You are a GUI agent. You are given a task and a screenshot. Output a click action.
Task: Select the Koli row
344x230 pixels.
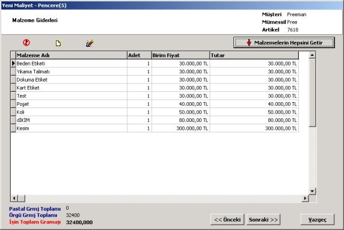(x=155, y=112)
